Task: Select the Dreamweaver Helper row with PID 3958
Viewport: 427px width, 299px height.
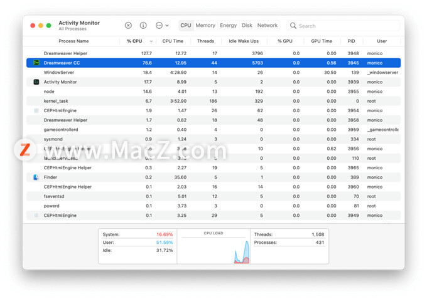Action: [x=213, y=120]
